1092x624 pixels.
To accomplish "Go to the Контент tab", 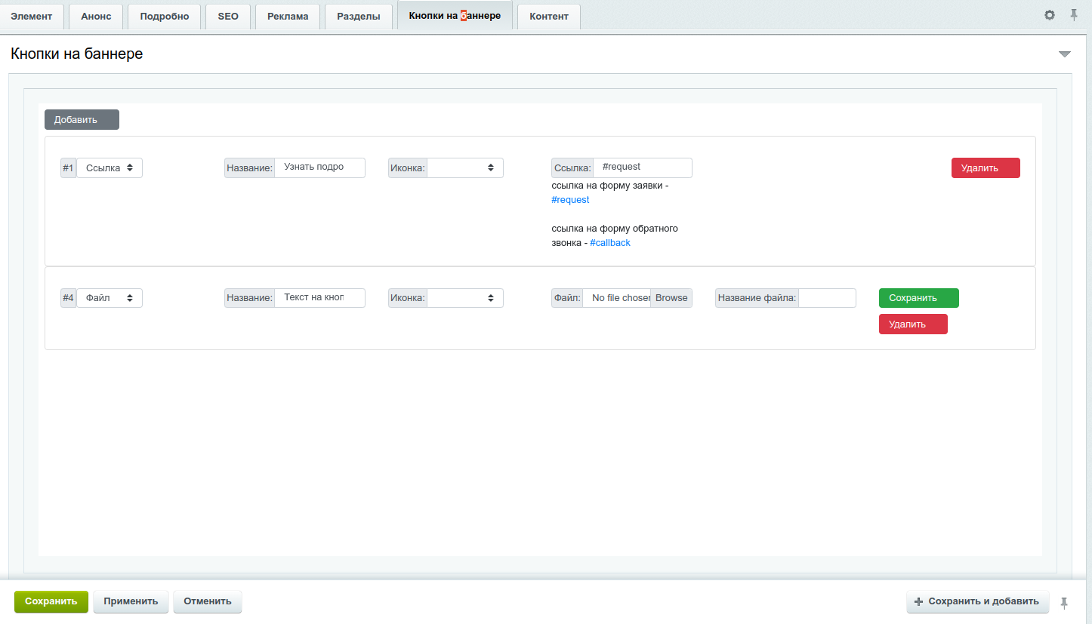I will click(x=549, y=17).
